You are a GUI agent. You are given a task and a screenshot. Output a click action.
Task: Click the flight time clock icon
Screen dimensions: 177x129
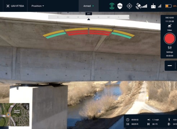[128, 120]
